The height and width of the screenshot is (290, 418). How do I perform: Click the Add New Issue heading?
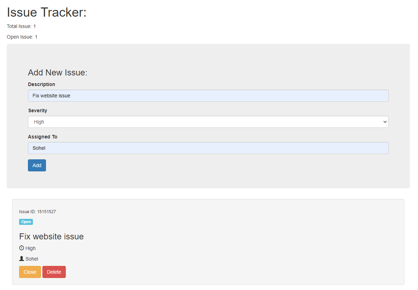pos(57,73)
